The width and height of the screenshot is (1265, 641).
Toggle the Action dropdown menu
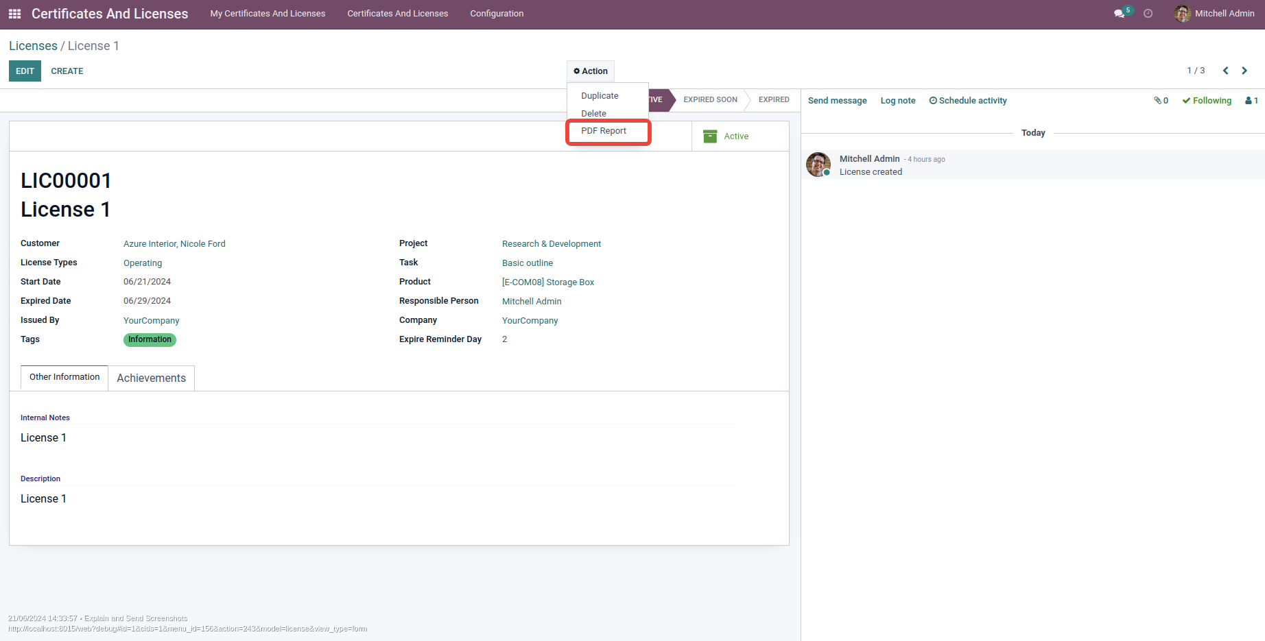click(591, 71)
